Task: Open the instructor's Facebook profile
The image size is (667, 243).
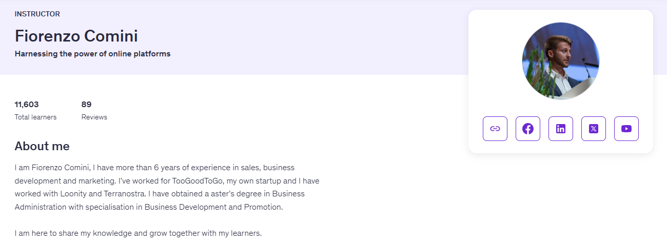Action: click(528, 129)
